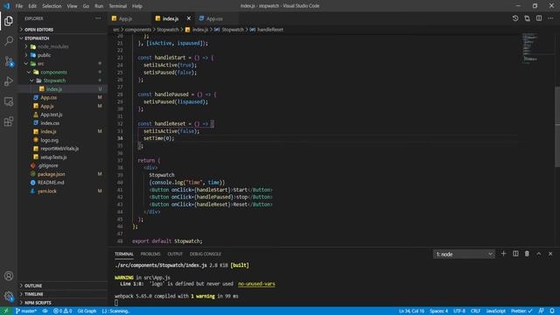
Task: Split the editor right
Action: (x=539, y=18)
